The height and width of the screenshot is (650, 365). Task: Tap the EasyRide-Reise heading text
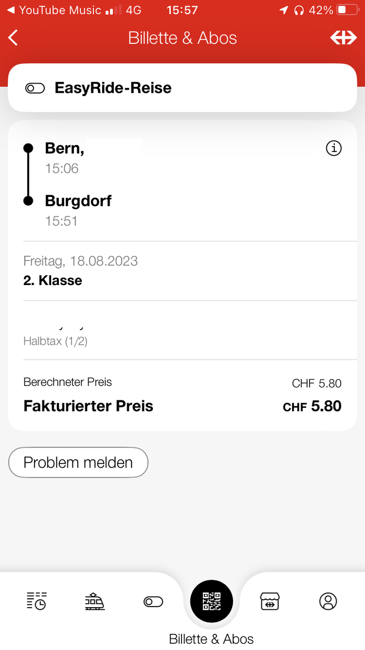coord(113,88)
